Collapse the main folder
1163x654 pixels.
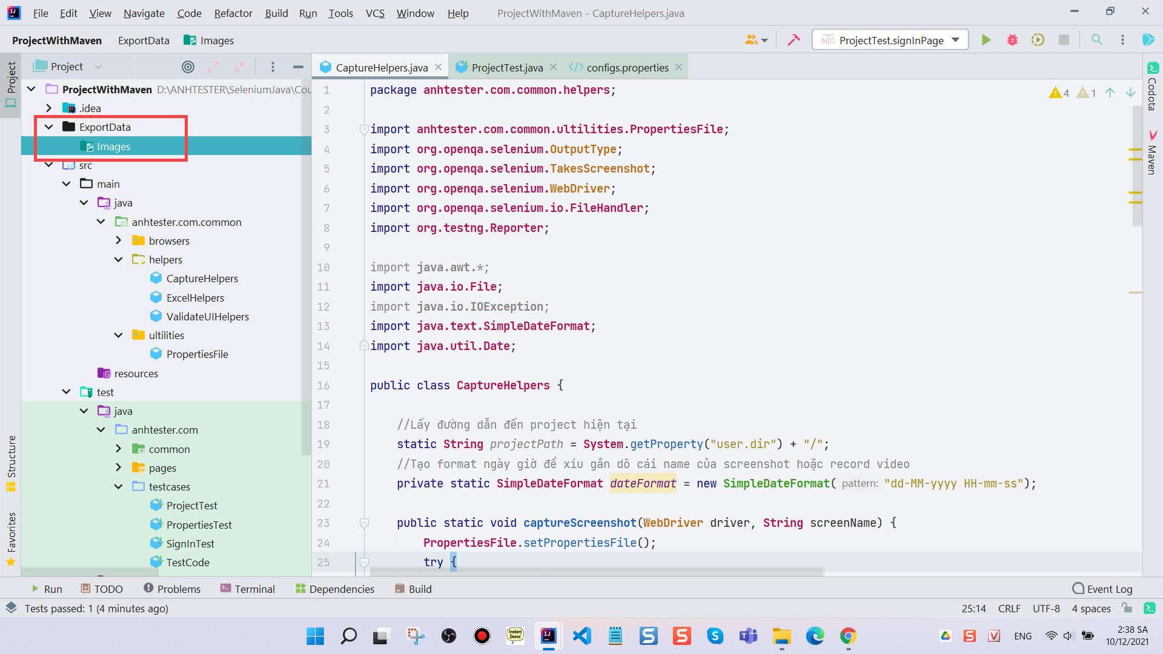[x=67, y=183]
